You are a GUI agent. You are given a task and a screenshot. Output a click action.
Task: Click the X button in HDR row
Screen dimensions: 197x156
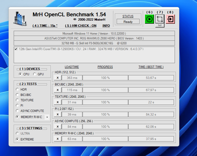(x=58, y=78)
